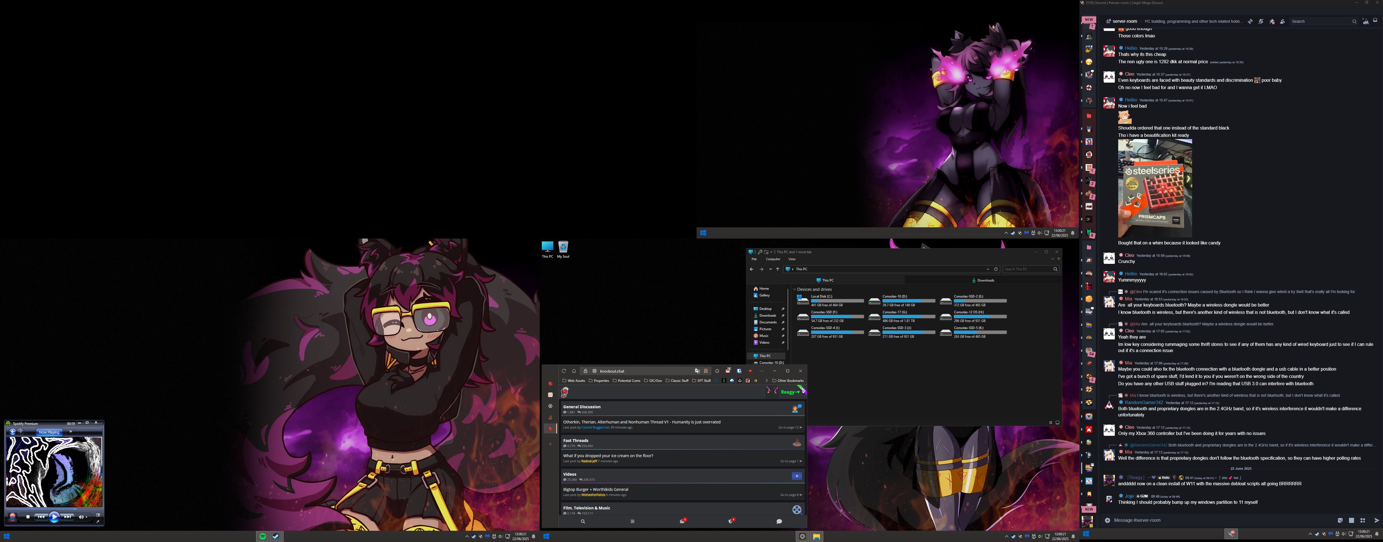Open the address bar history dropdown in Explorer

(988, 269)
